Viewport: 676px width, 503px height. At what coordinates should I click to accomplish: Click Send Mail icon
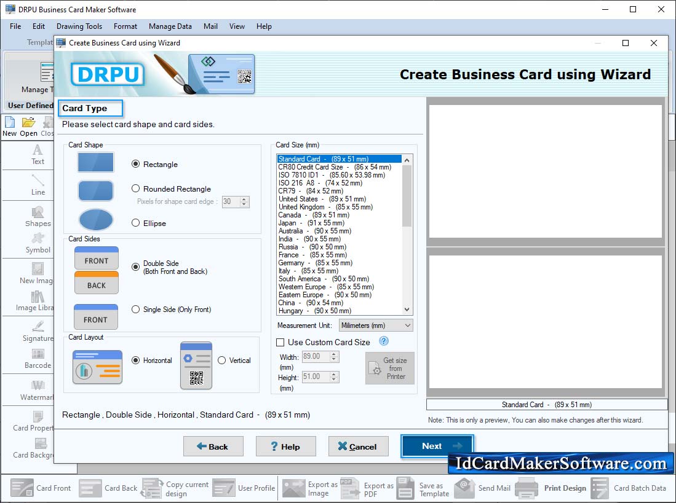click(465, 488)
